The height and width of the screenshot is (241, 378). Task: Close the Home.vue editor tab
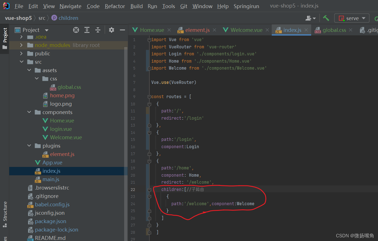coord(169,30)
